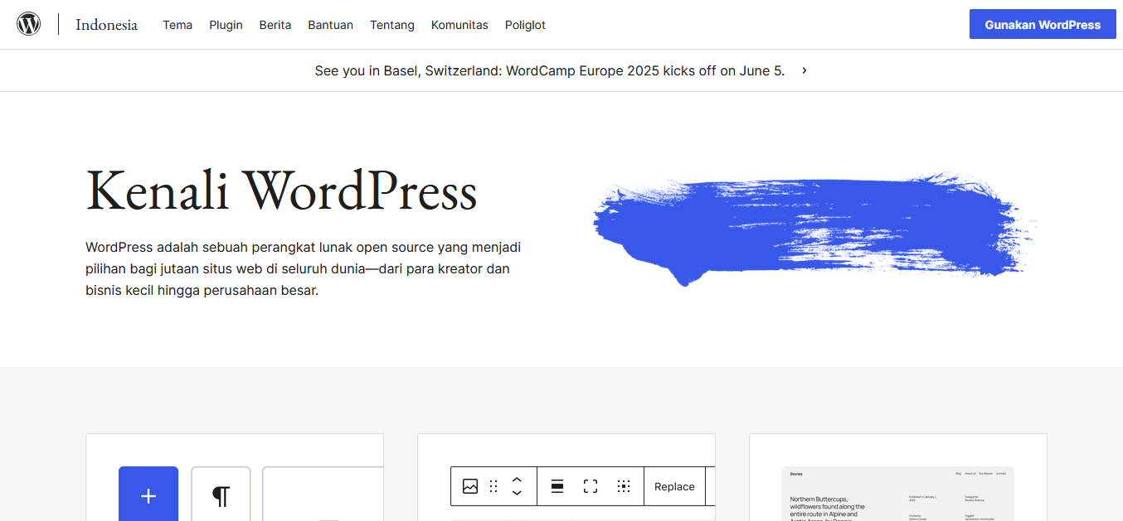Image resolution: width=1123 pixels, height=521 pixels.
Task: Select the paragraph pilcrow block icon
Action: [x=221, y=495]
